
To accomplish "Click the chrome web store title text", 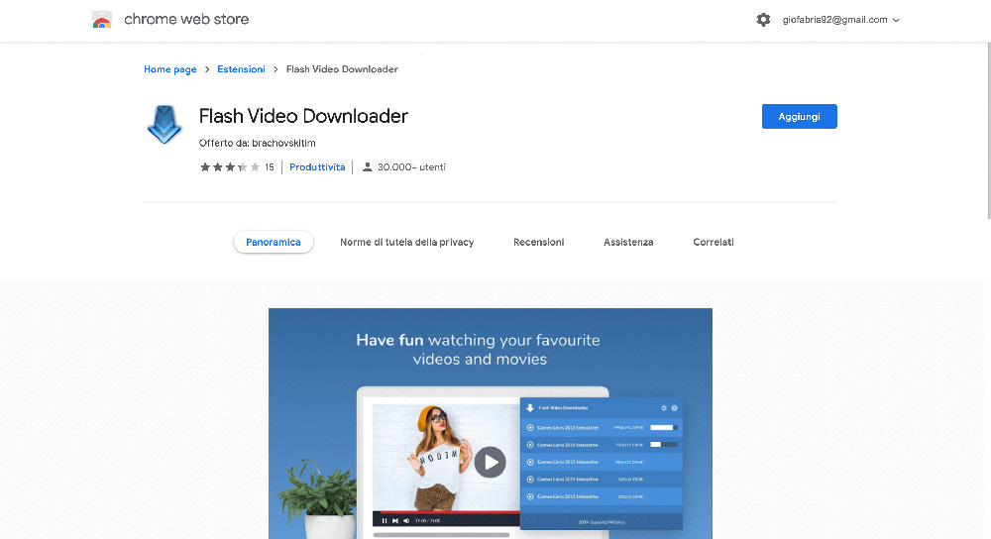I will pos(186,20).
